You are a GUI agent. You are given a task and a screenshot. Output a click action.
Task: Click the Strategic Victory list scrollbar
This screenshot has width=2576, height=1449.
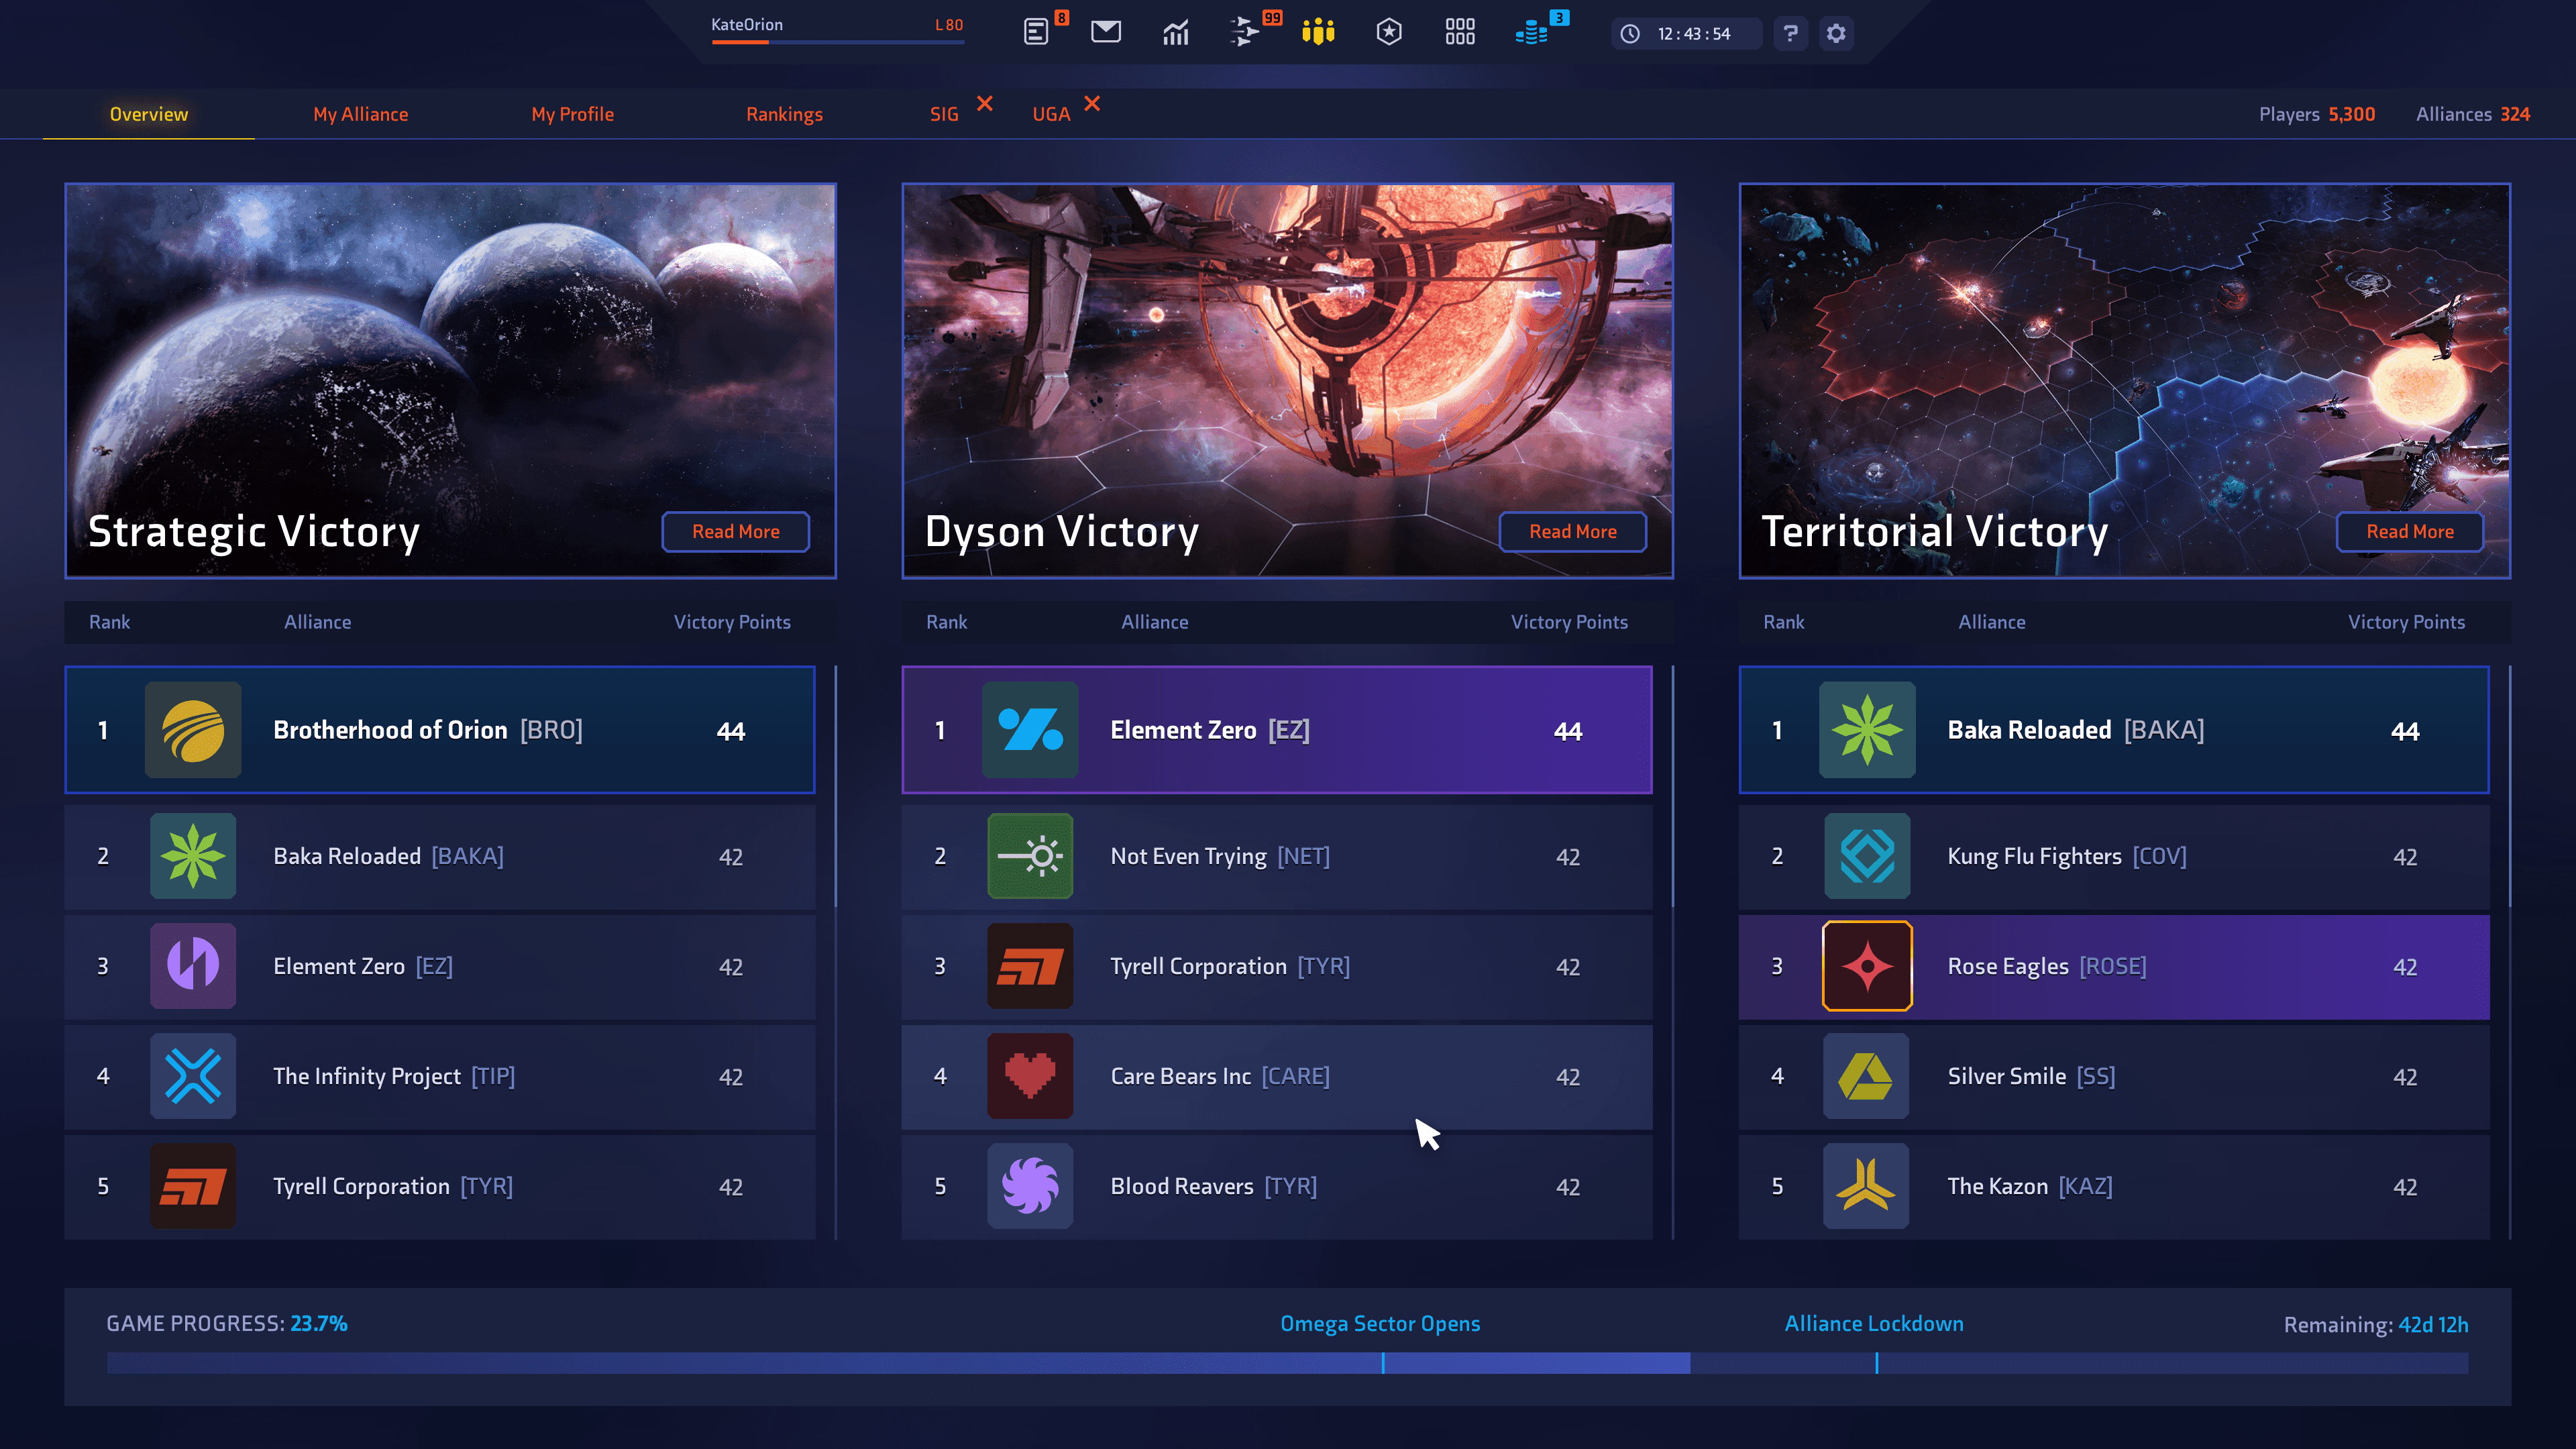coord(835,787)
